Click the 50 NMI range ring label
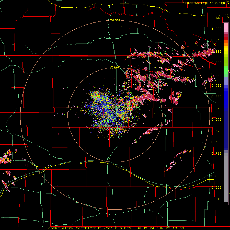 115,67
